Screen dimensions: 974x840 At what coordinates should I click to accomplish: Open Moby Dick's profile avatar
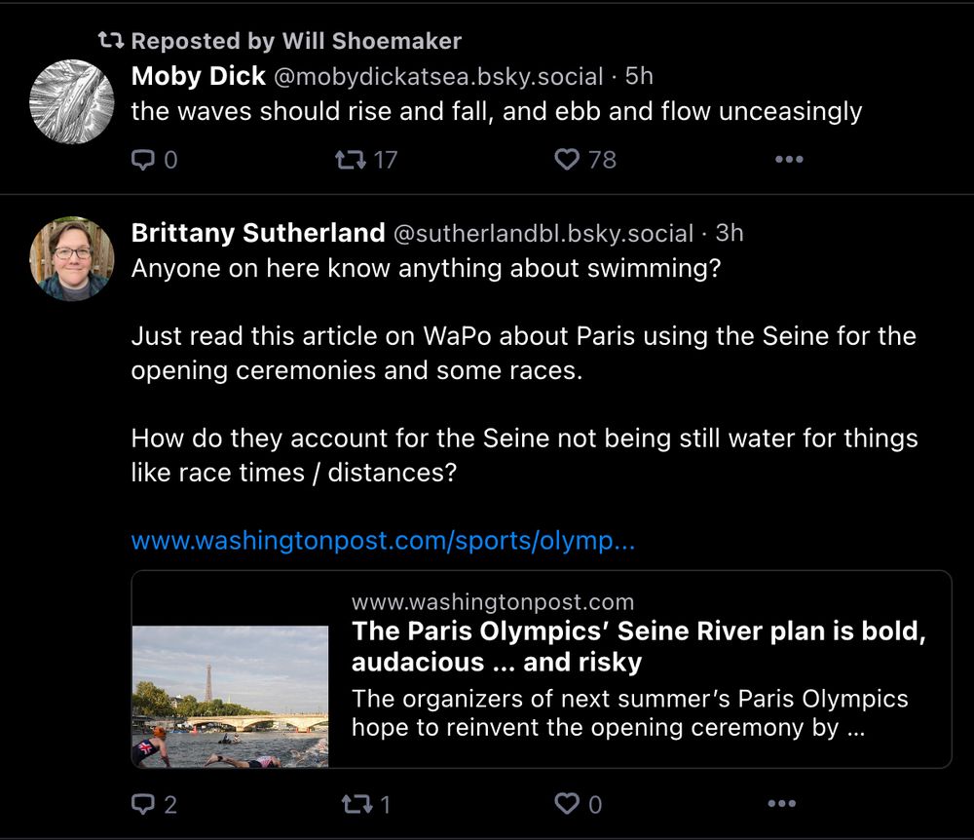point(72,102)
